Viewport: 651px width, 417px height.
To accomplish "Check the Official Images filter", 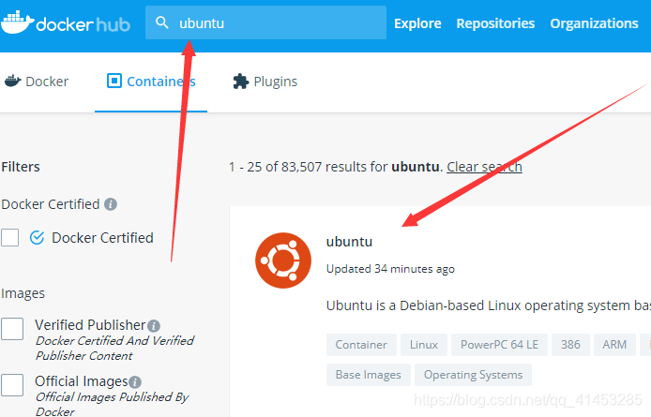I will point(12,385).
